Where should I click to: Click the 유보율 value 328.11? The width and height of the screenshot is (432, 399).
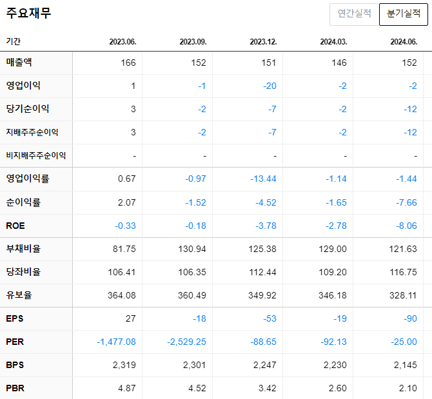pyautogui.click(x=403, y=295)
